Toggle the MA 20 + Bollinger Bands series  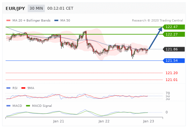click(x=31, y=21)
